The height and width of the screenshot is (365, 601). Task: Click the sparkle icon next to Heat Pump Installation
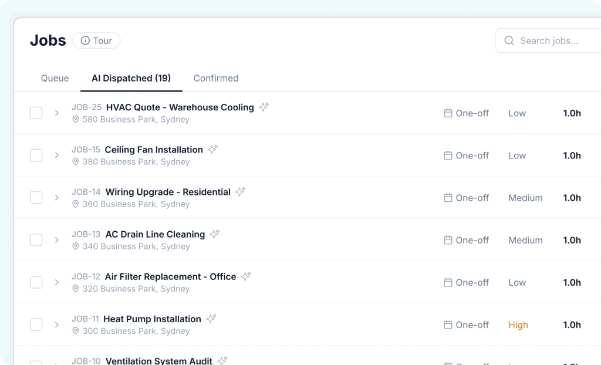[211, 319]
